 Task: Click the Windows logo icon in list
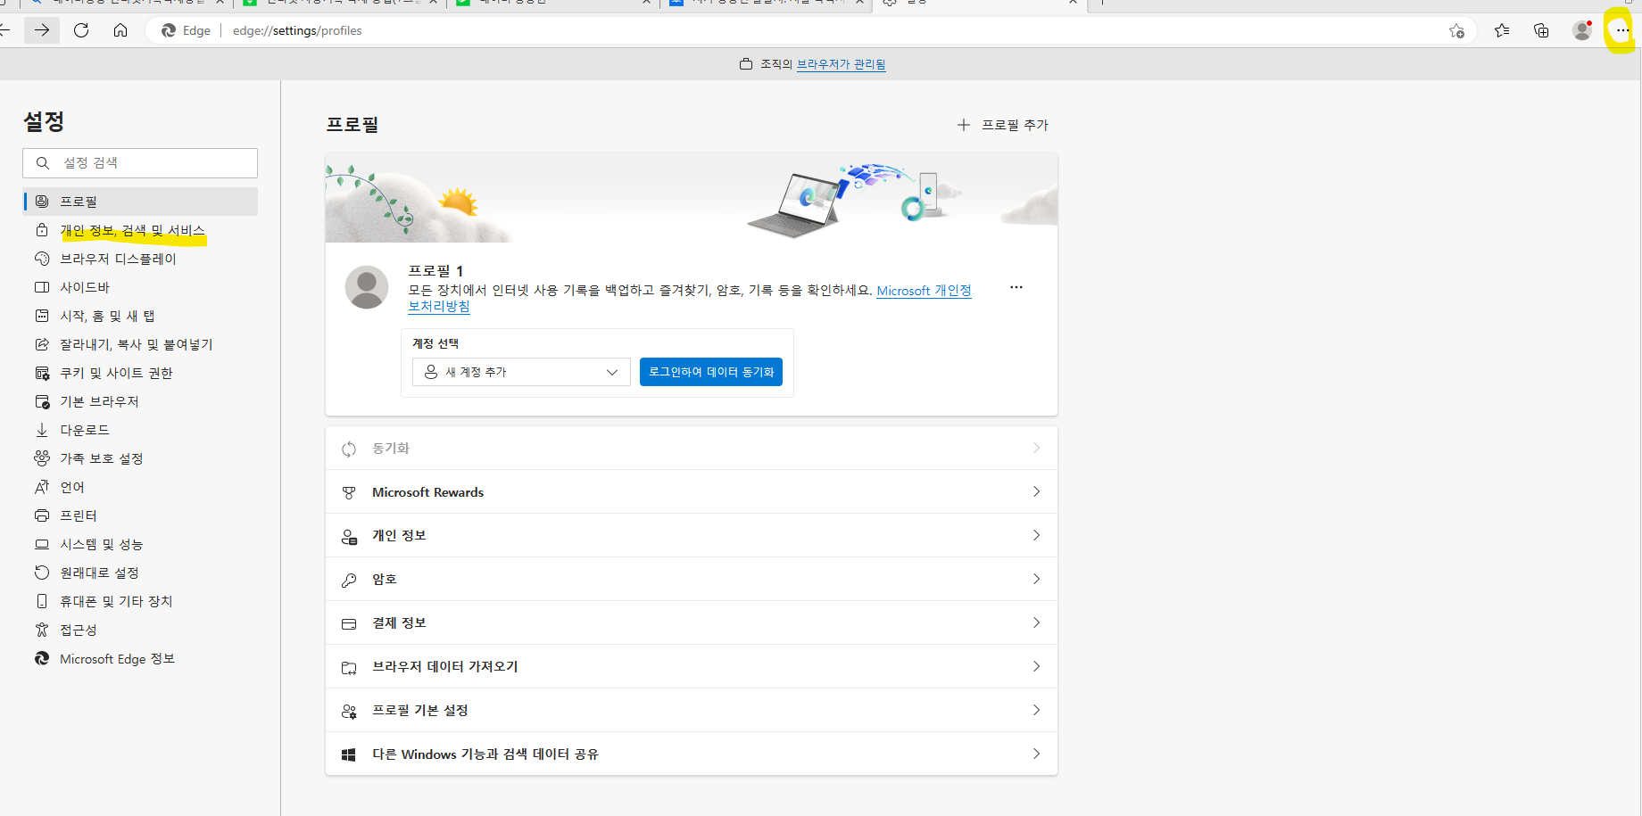tap(349, 754)
